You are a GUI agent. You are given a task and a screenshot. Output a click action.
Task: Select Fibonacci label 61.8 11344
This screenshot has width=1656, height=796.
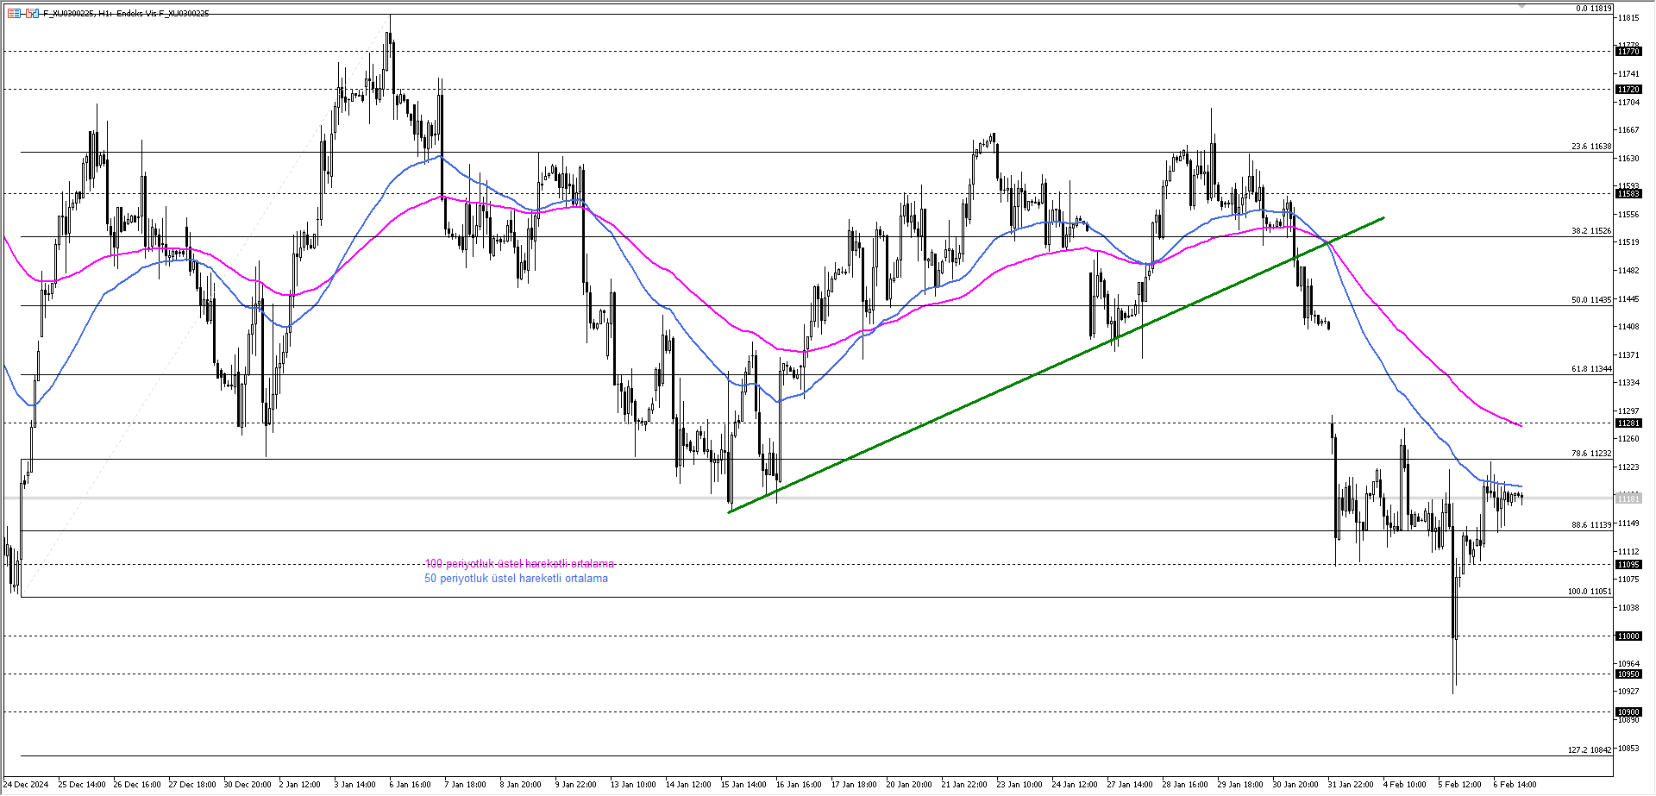[x=1591, y=369]
